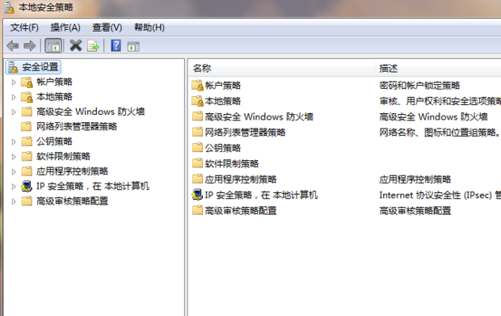Open the 操作(A) menu
This screenshot has height=316, width=501.
(65, 27)
